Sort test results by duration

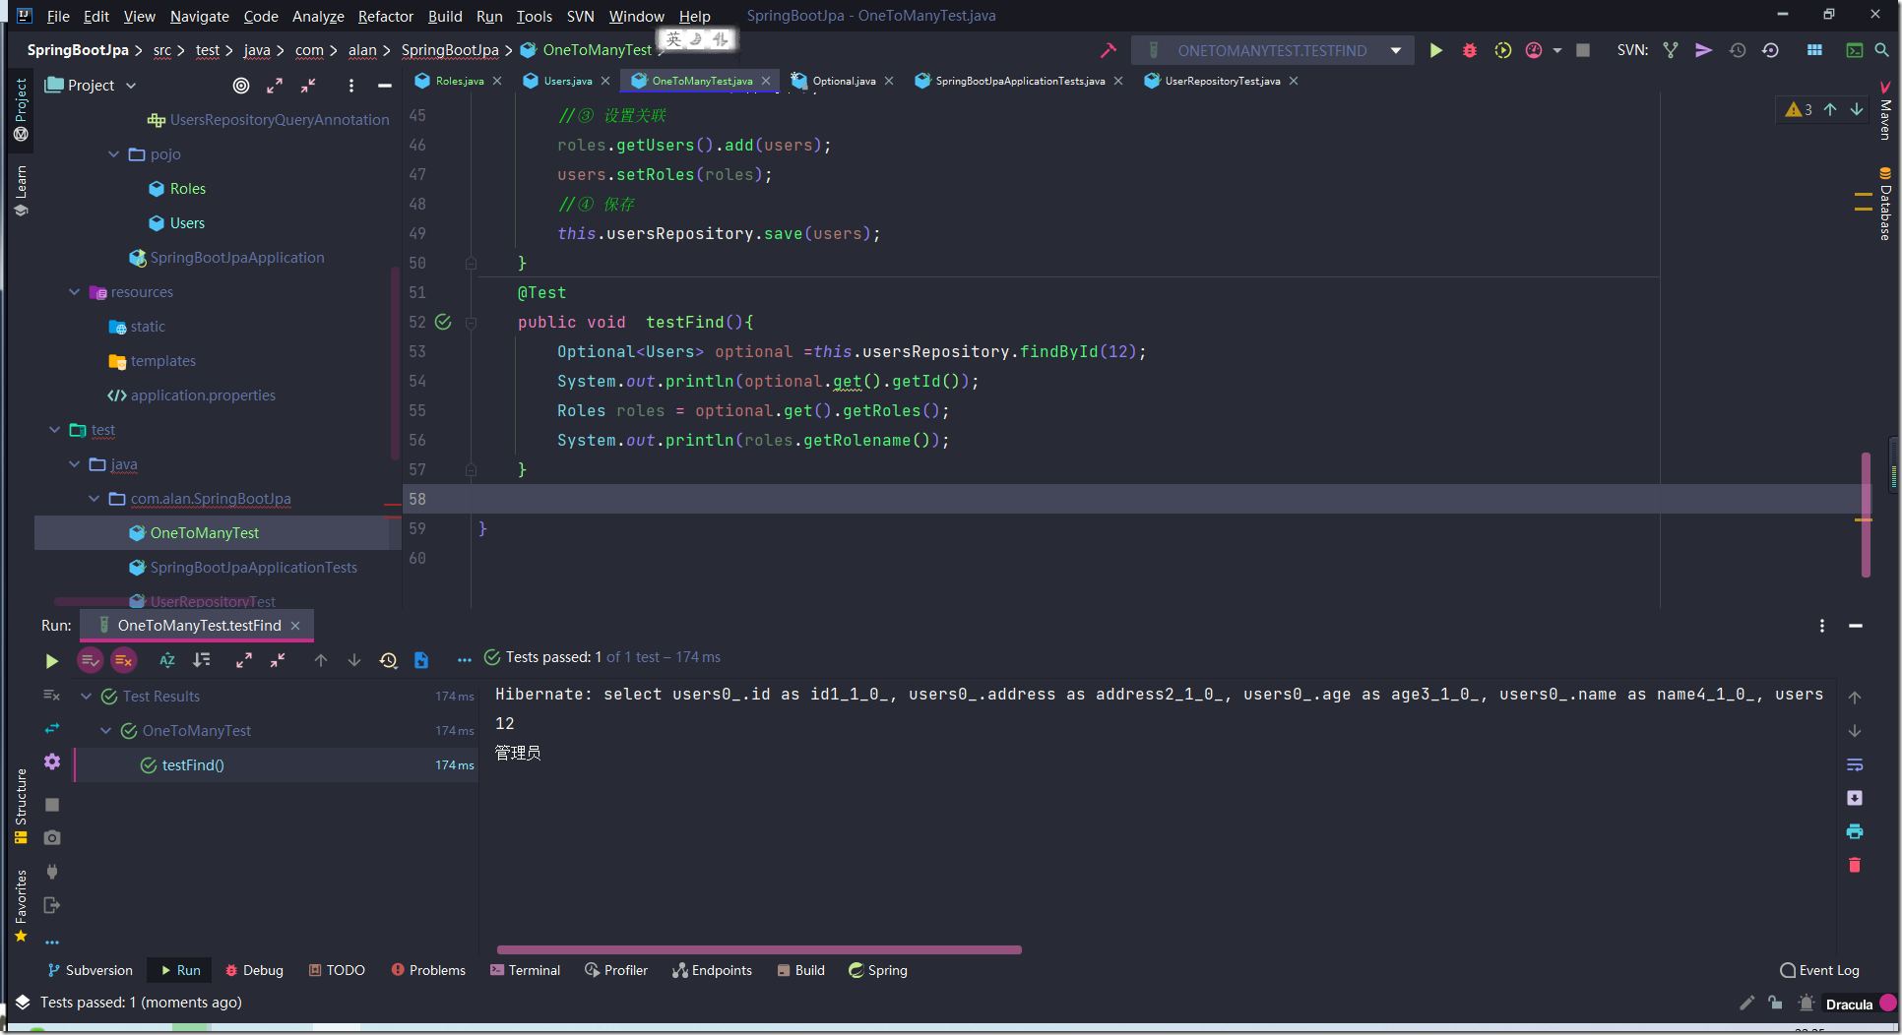(202, 660)
